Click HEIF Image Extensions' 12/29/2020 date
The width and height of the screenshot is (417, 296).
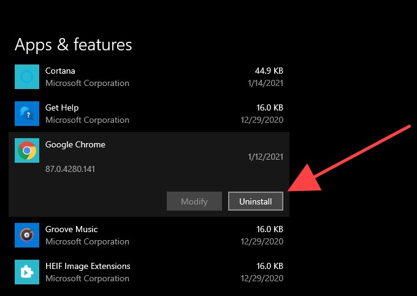(x=262, y=278)
